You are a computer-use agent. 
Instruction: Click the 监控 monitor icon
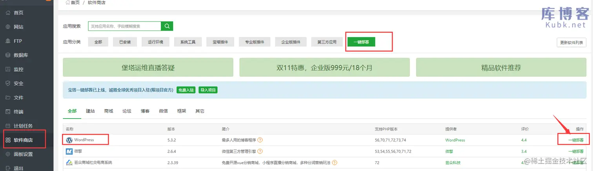click(8, 69)
